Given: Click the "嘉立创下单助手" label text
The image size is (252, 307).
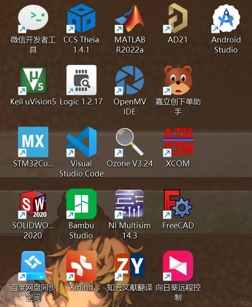Looking at the screenshot, I should pos(178,107).
